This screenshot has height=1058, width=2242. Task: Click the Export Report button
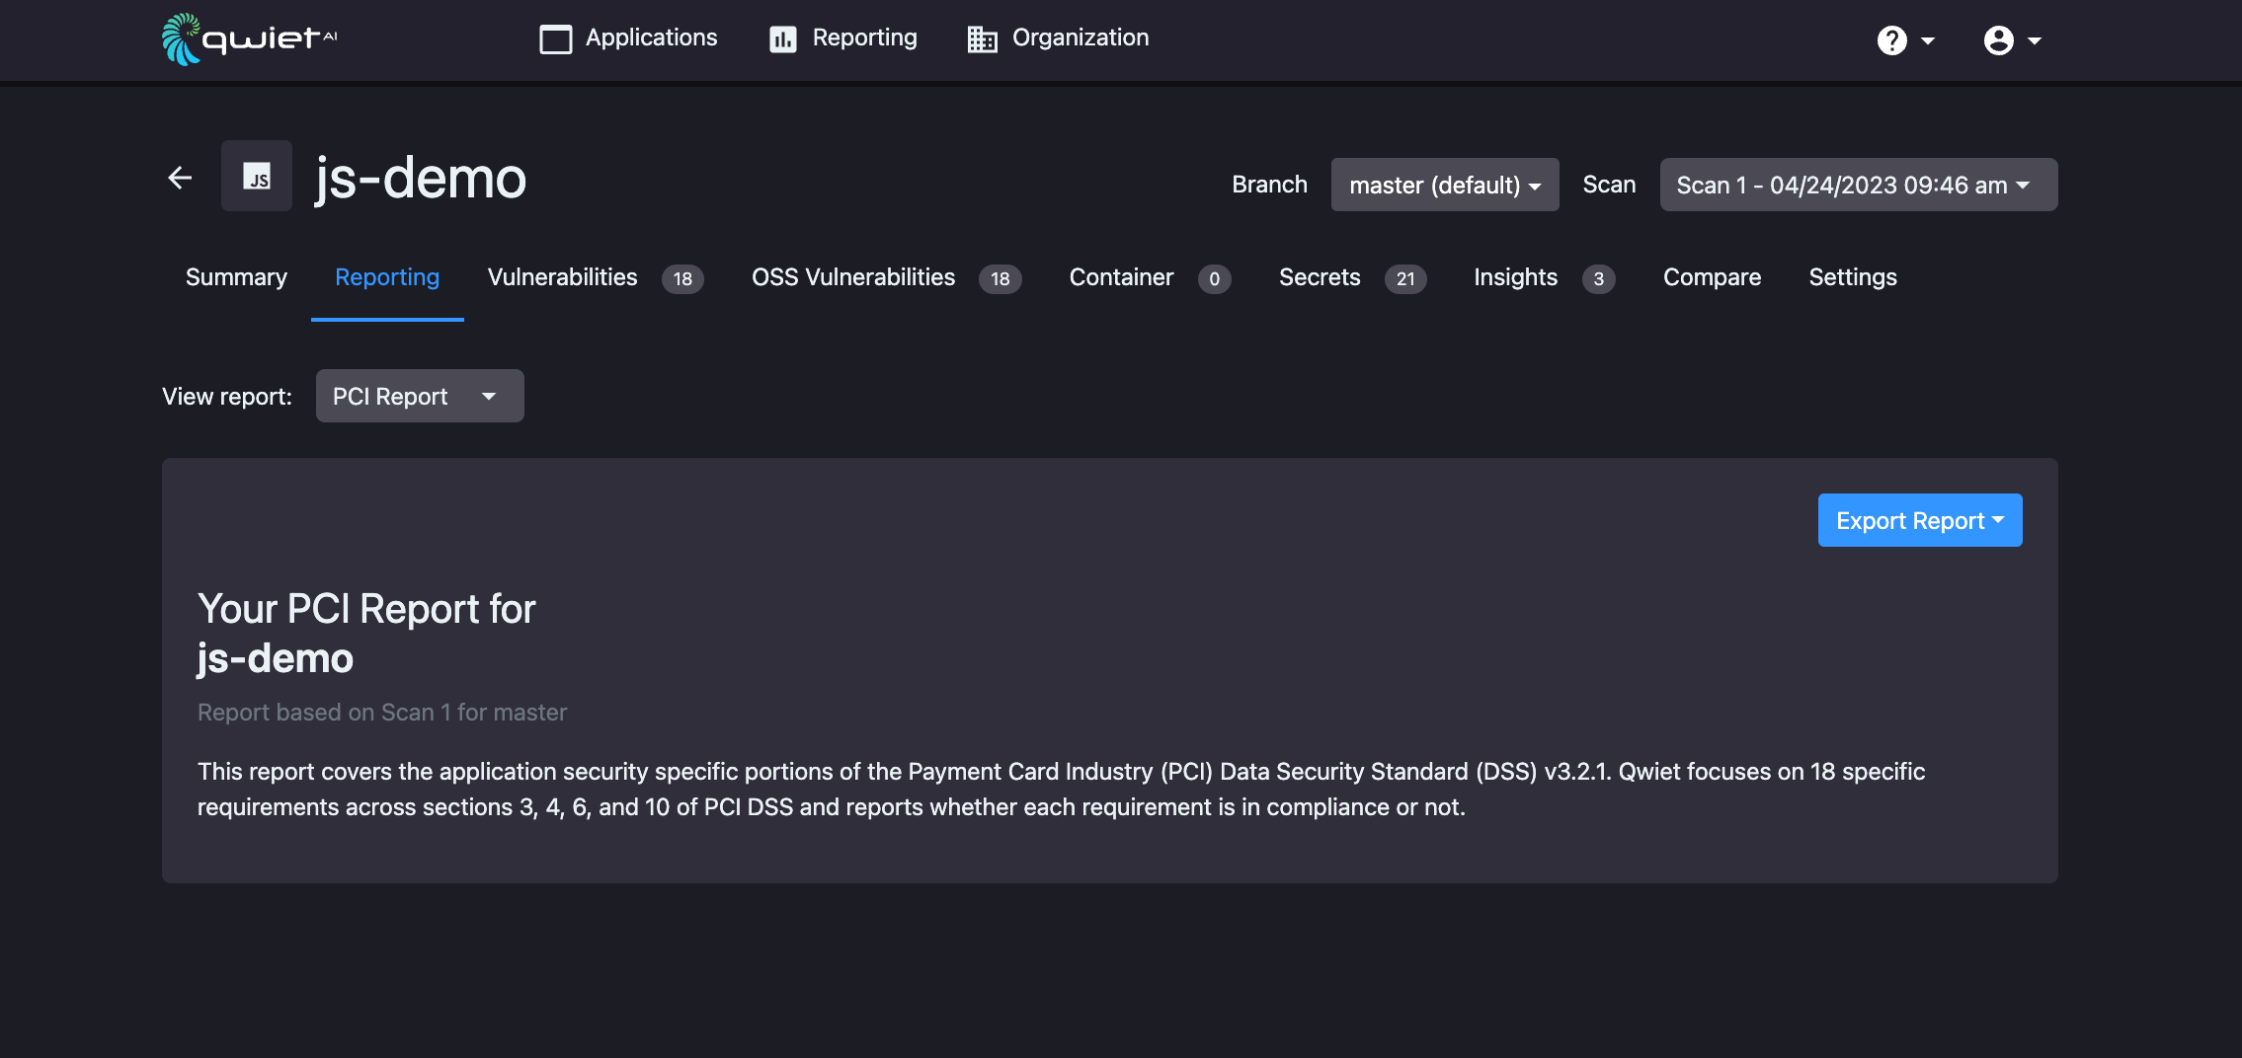[x=1920, y=520]
